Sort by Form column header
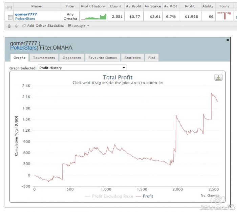This screenshot has height=212, width=237. tap(224, 6)
